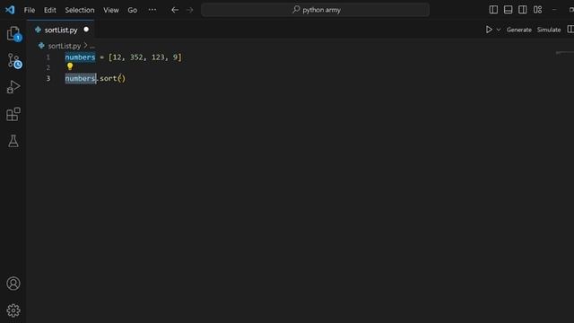Click the minimap overview at editor right
This screenshot has width=574, height=323.
point(564,53)
